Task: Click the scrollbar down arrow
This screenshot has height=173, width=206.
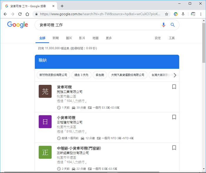Action: point(204,169)
